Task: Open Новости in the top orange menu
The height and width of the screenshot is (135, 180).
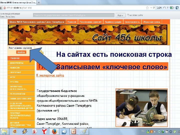Action: point(72,22)
